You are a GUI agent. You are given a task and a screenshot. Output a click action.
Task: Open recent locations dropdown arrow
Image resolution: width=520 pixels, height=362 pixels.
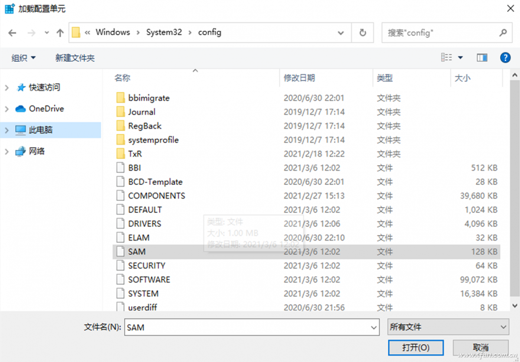click(x=47, y=33)
